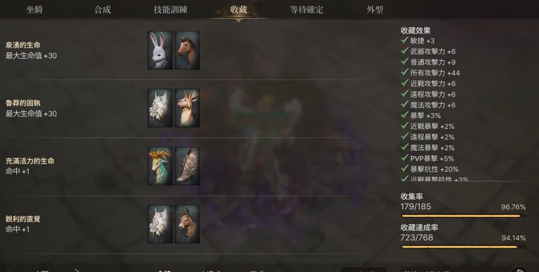
Task: Click the 收集率 progress bar
Action: (463, 216)
